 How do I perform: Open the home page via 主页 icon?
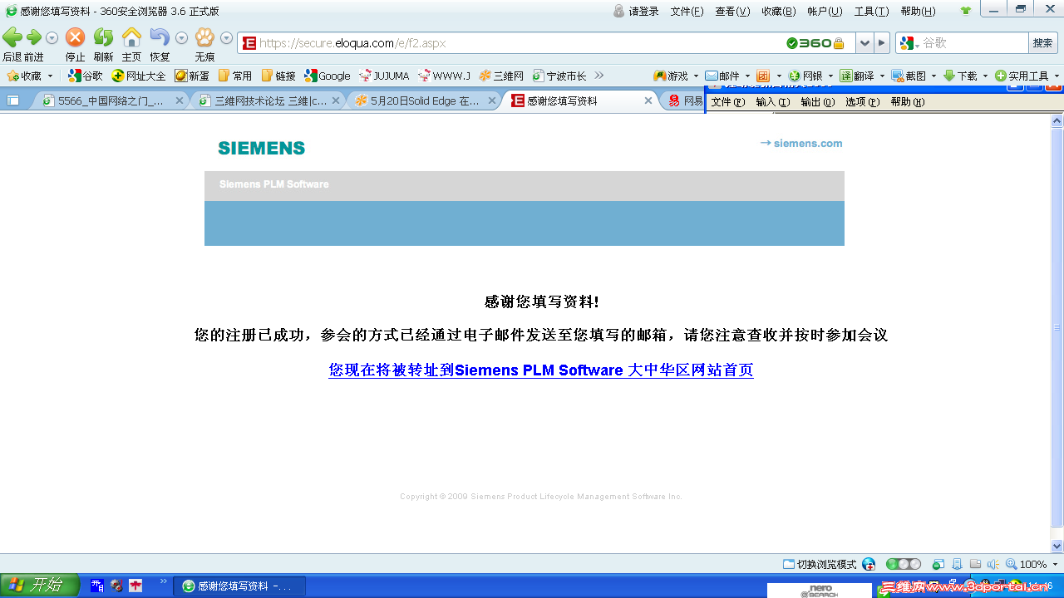point(131,37)
